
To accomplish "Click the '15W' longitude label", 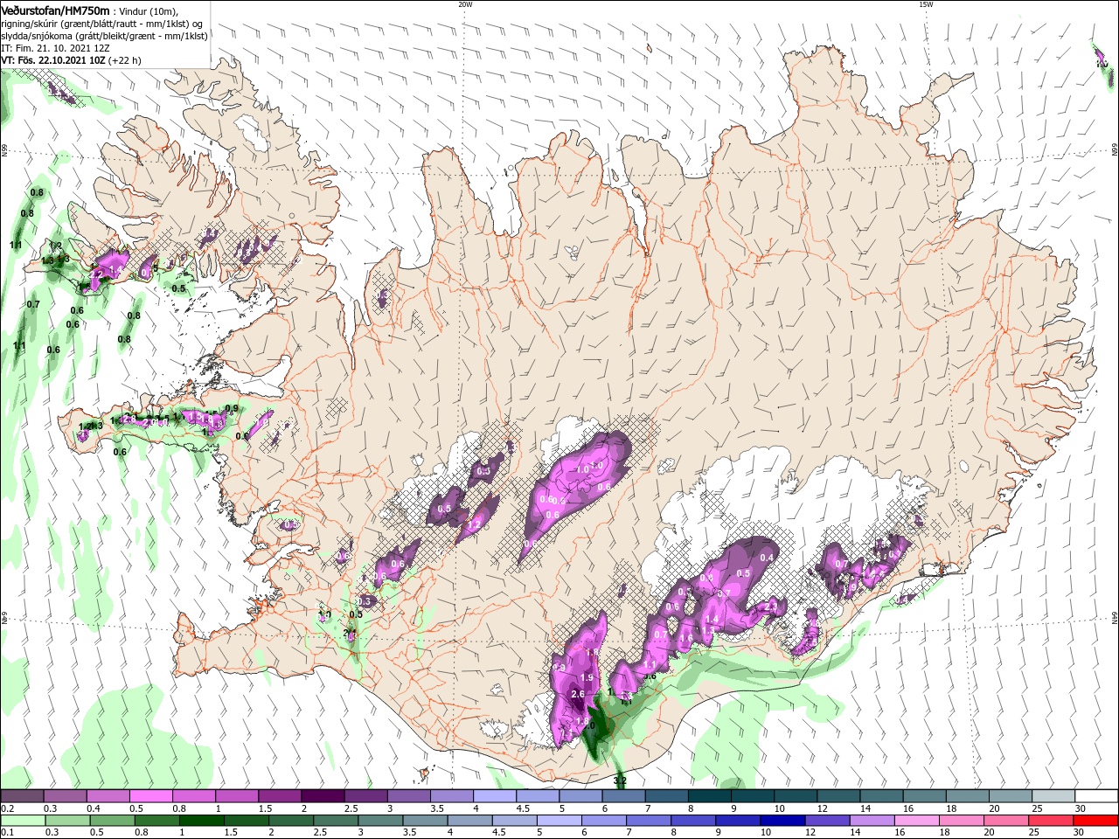I will coord(925,4).
